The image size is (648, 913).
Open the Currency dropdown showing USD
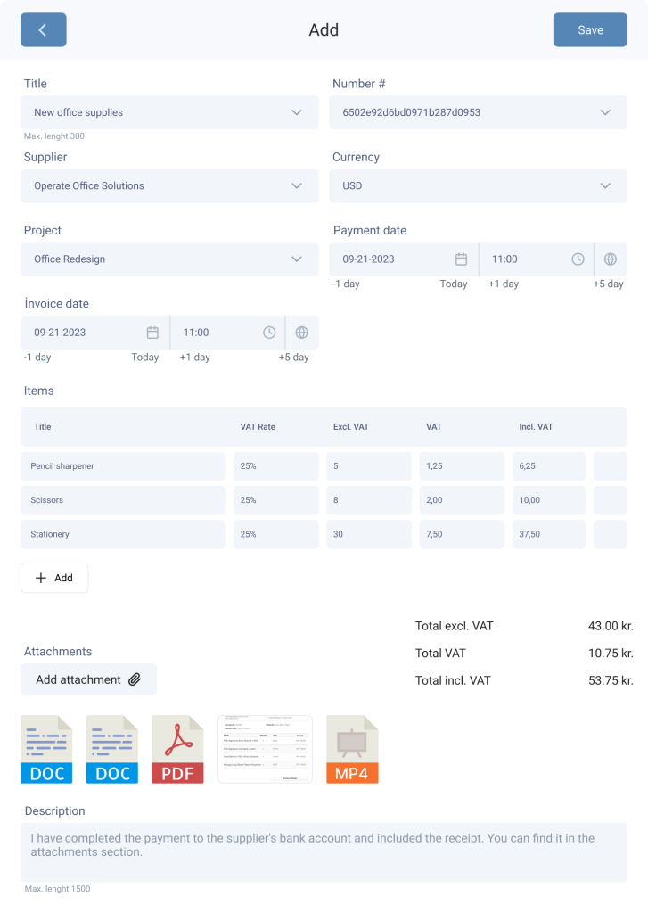(x=605, y=186)
